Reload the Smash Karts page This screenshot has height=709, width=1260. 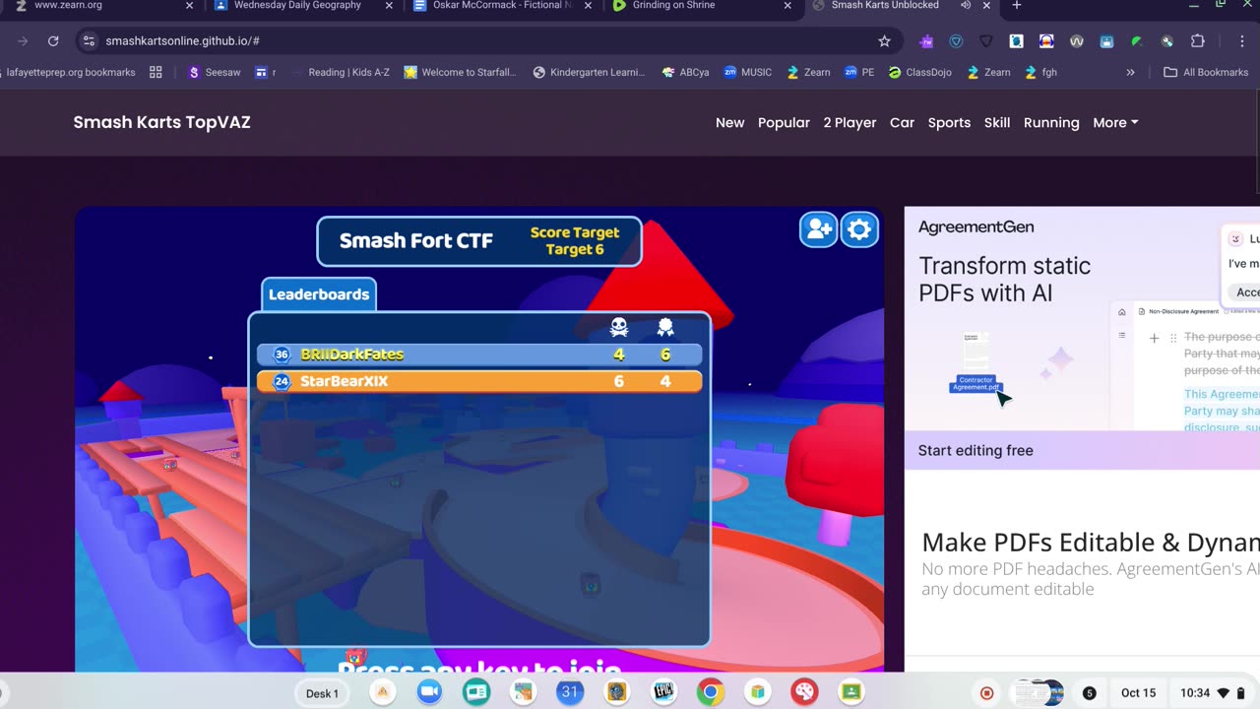53,41
